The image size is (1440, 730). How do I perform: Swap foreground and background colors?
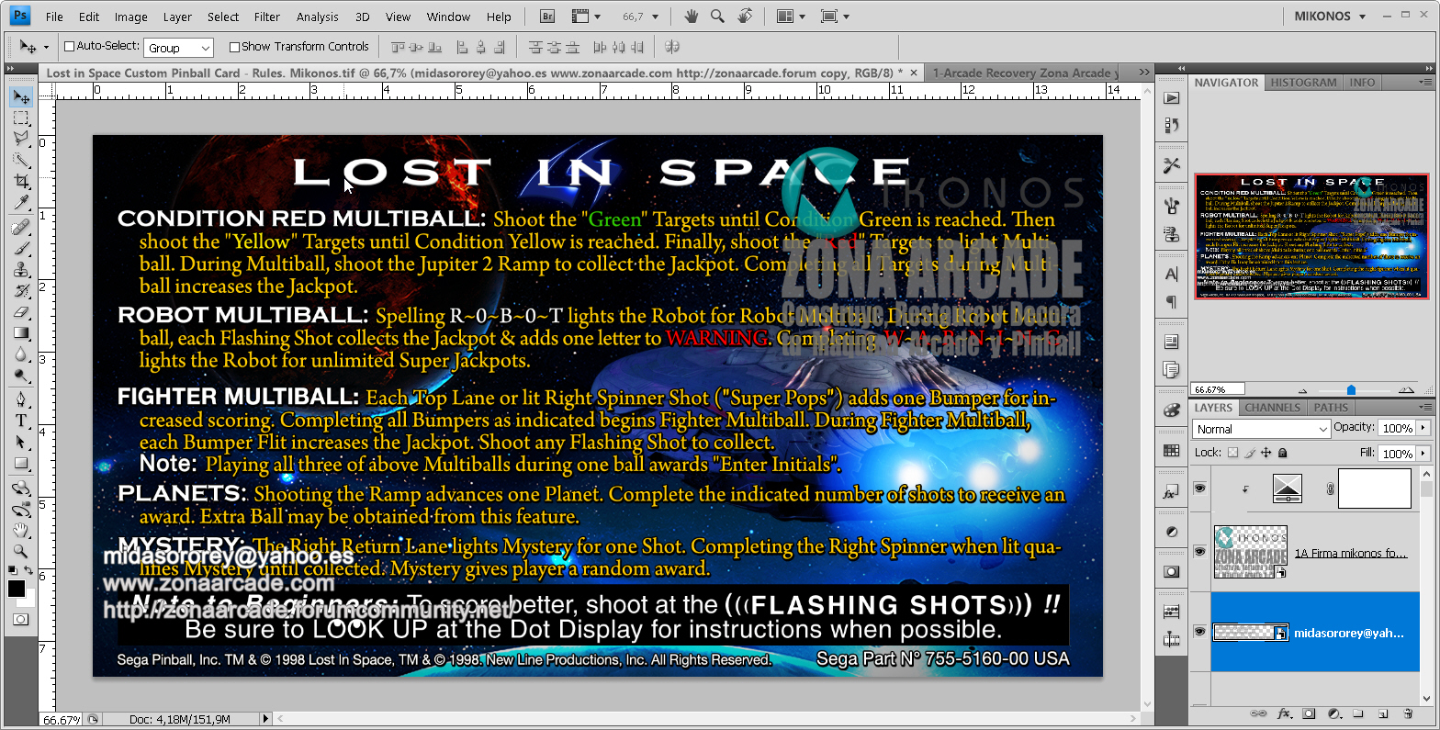(x=30, y=571)
